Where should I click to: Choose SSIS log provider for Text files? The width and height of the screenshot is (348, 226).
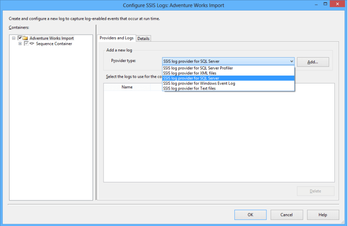click(x=228, y=88)
